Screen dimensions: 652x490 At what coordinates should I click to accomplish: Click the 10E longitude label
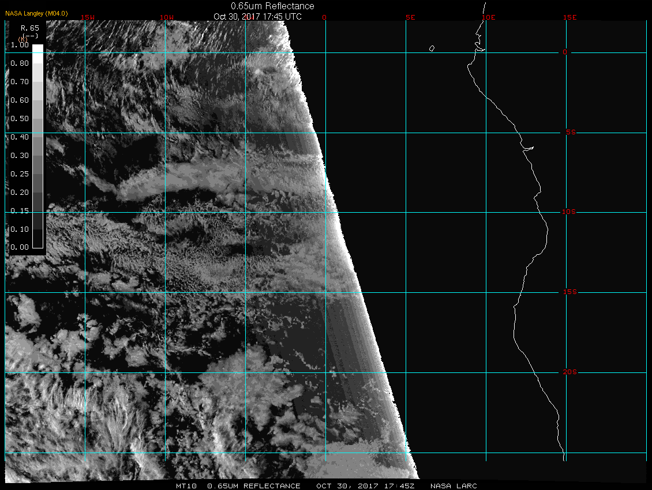click(x=489, y=17)
